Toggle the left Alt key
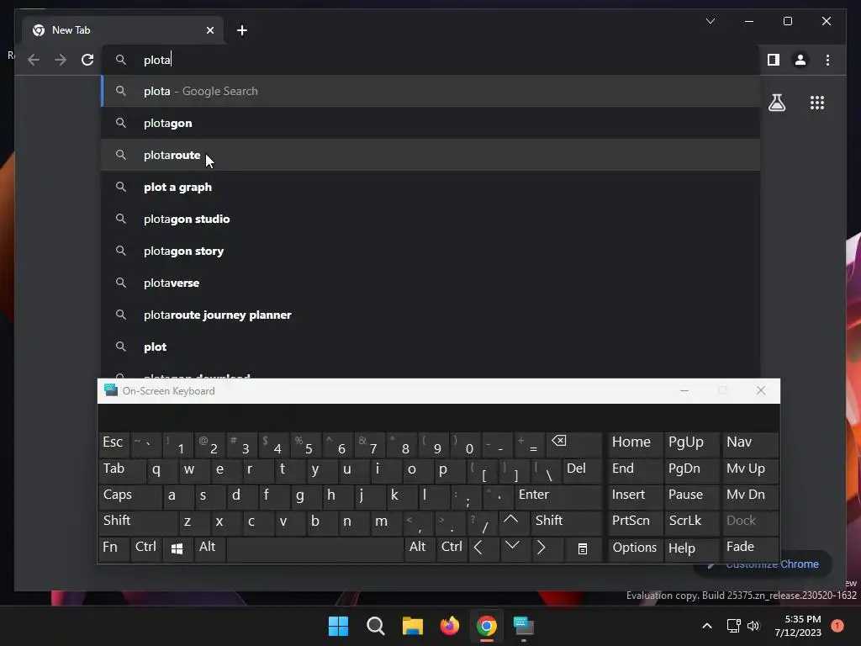Screen dimensions: 861x646 209,548
